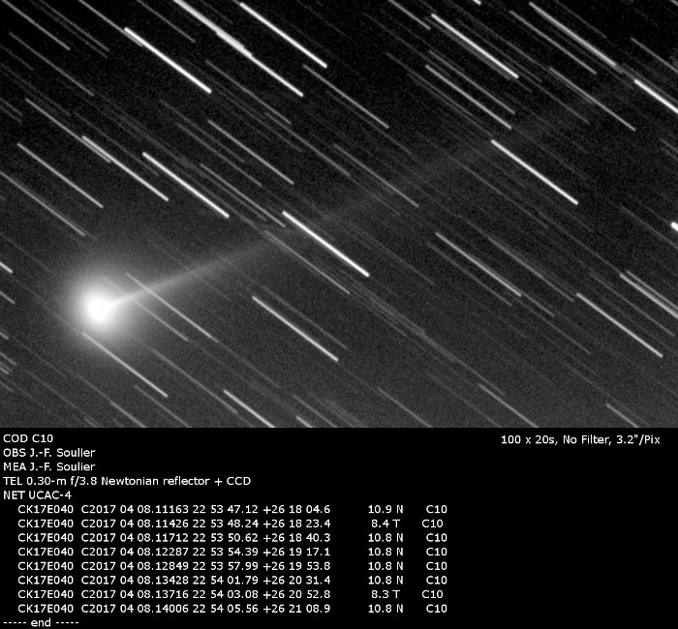This screenshot has height=629, width=678.
Task: Click the 'OBS J.-F. Soulier' observer line
Action: click(49, 452)
